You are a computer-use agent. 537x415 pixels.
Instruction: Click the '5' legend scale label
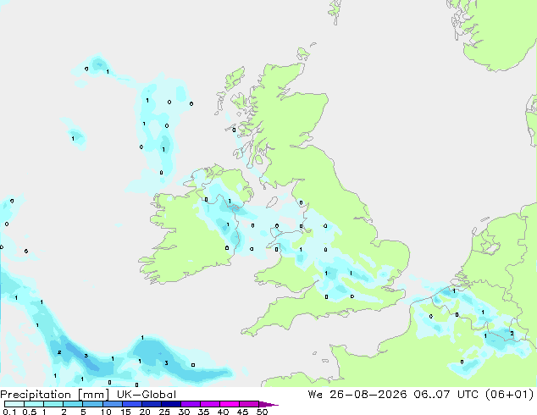[x=83, y=412]
